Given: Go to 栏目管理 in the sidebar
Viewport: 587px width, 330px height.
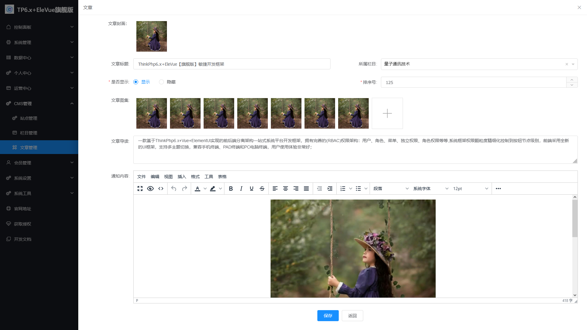Looking at the screenshot, I should (39, 133).
